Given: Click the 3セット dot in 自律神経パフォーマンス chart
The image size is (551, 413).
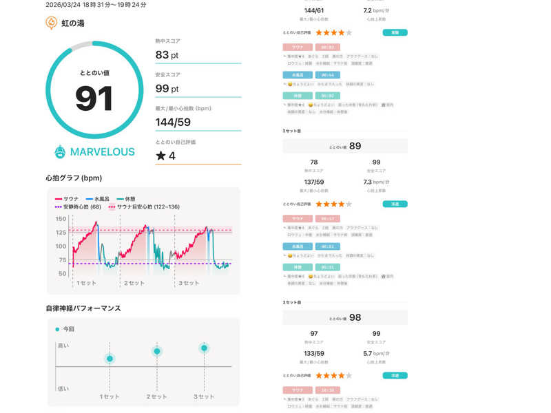Looking at the screenshot, I should coord(204,348).
